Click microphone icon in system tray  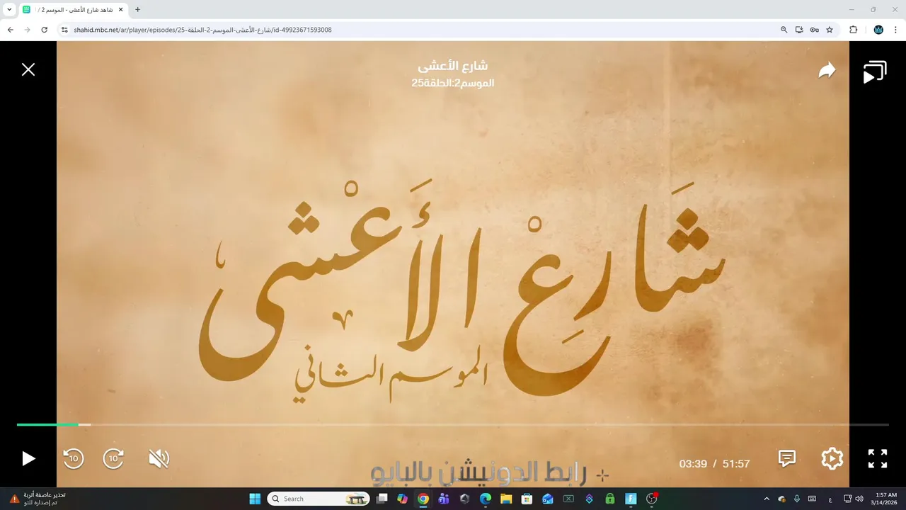[x=797, y=499]
